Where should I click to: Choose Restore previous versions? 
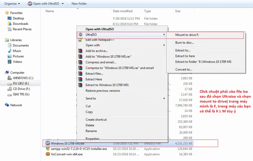[103, 91]
